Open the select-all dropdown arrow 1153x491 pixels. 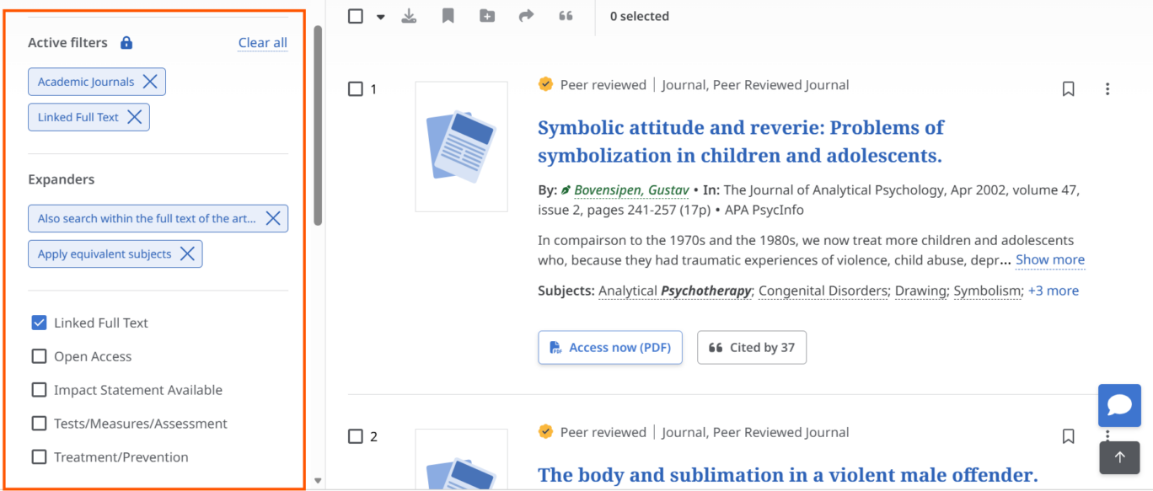coord(380,17)
